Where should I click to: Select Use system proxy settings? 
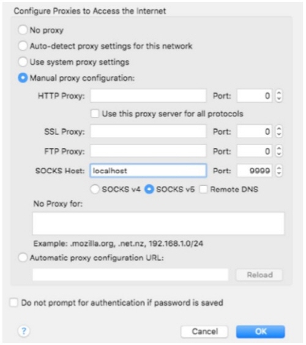23,62
